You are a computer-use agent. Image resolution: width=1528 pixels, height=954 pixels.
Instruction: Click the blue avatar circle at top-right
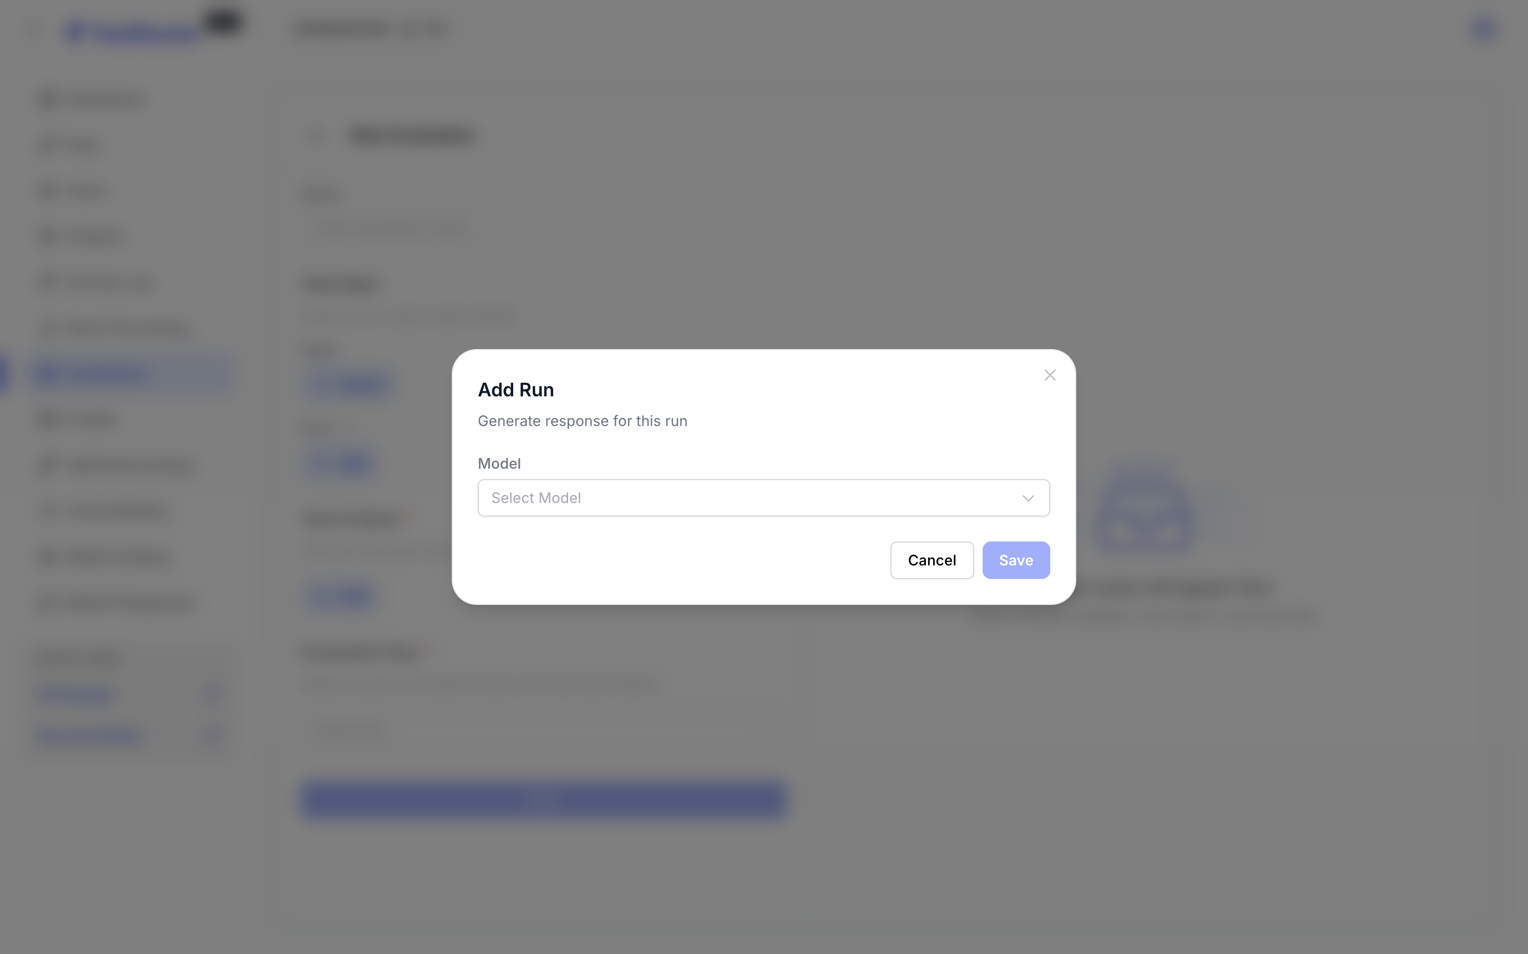tap(1483, 29)
